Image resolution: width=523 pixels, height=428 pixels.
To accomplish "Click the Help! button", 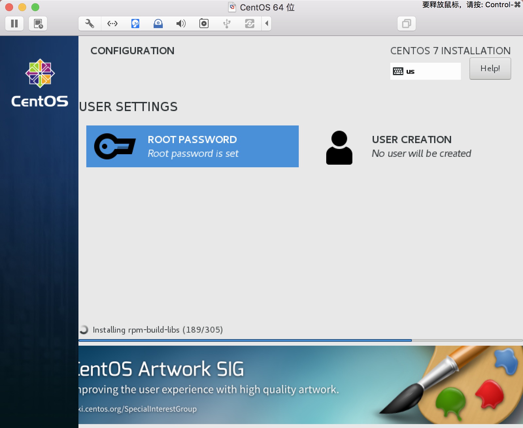I will coord(490,69).
